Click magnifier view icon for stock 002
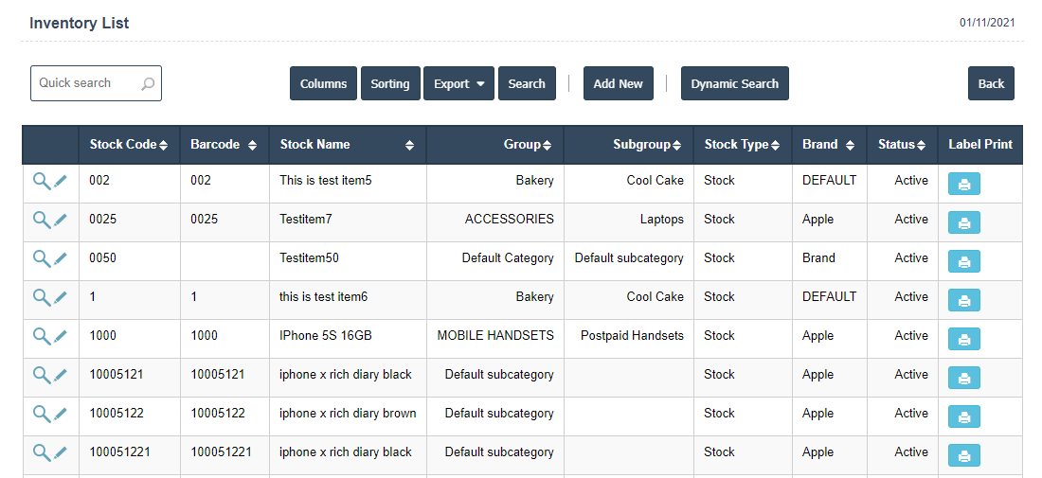The image size is (1042, 478). [x=41, y=181]
